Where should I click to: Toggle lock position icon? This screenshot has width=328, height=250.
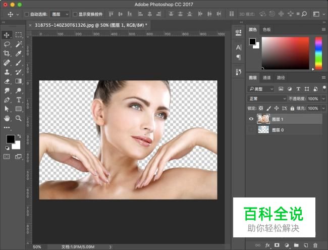point(277,108)
